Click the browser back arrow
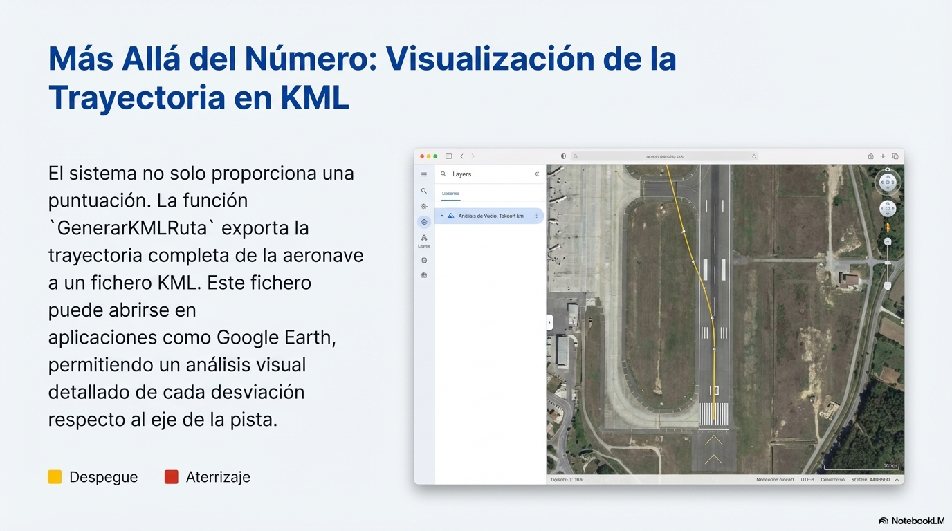This screenshot has height=531, width=952. (462, 156)
